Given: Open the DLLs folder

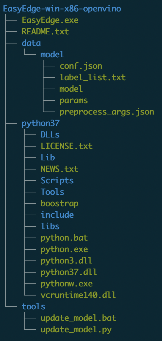Looking at the screenshot, I should (50, 135).
